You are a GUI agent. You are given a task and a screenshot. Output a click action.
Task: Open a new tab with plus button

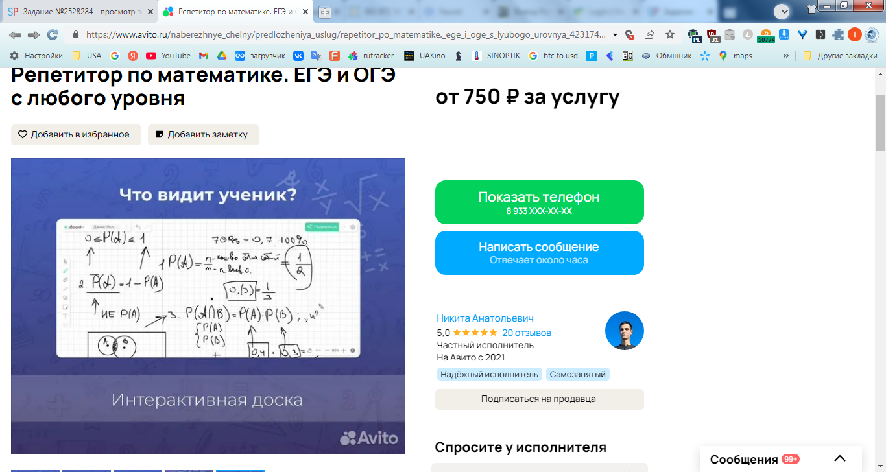[x=325, y=12]
